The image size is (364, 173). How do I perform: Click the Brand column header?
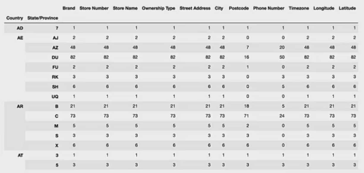pyautogui.click(x=69, y=8)
